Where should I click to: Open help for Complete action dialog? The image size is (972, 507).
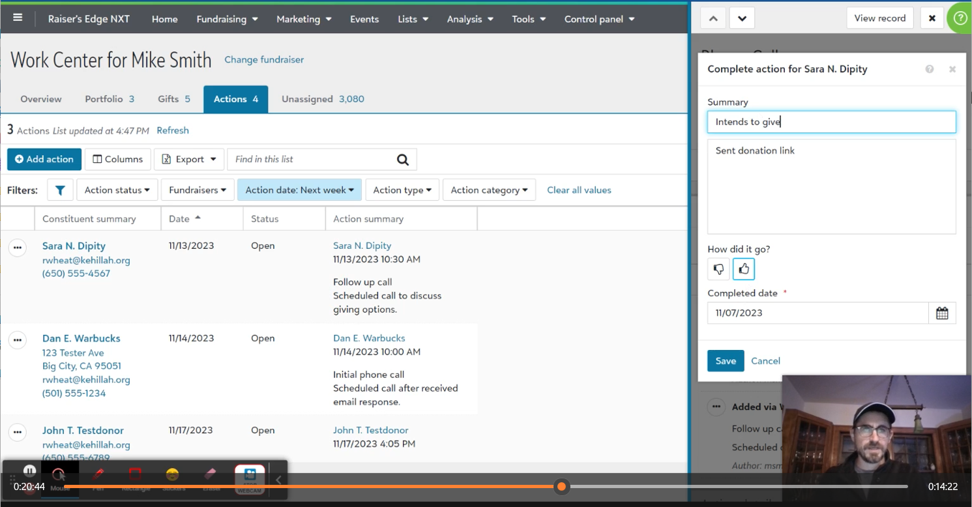[x=930, y=69]
